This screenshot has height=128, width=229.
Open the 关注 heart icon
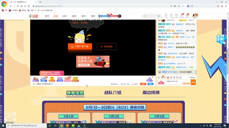171,16
